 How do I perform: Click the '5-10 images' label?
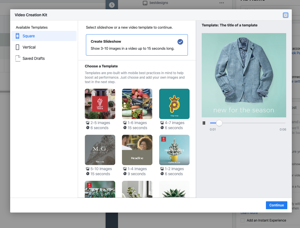pos(101,169)
